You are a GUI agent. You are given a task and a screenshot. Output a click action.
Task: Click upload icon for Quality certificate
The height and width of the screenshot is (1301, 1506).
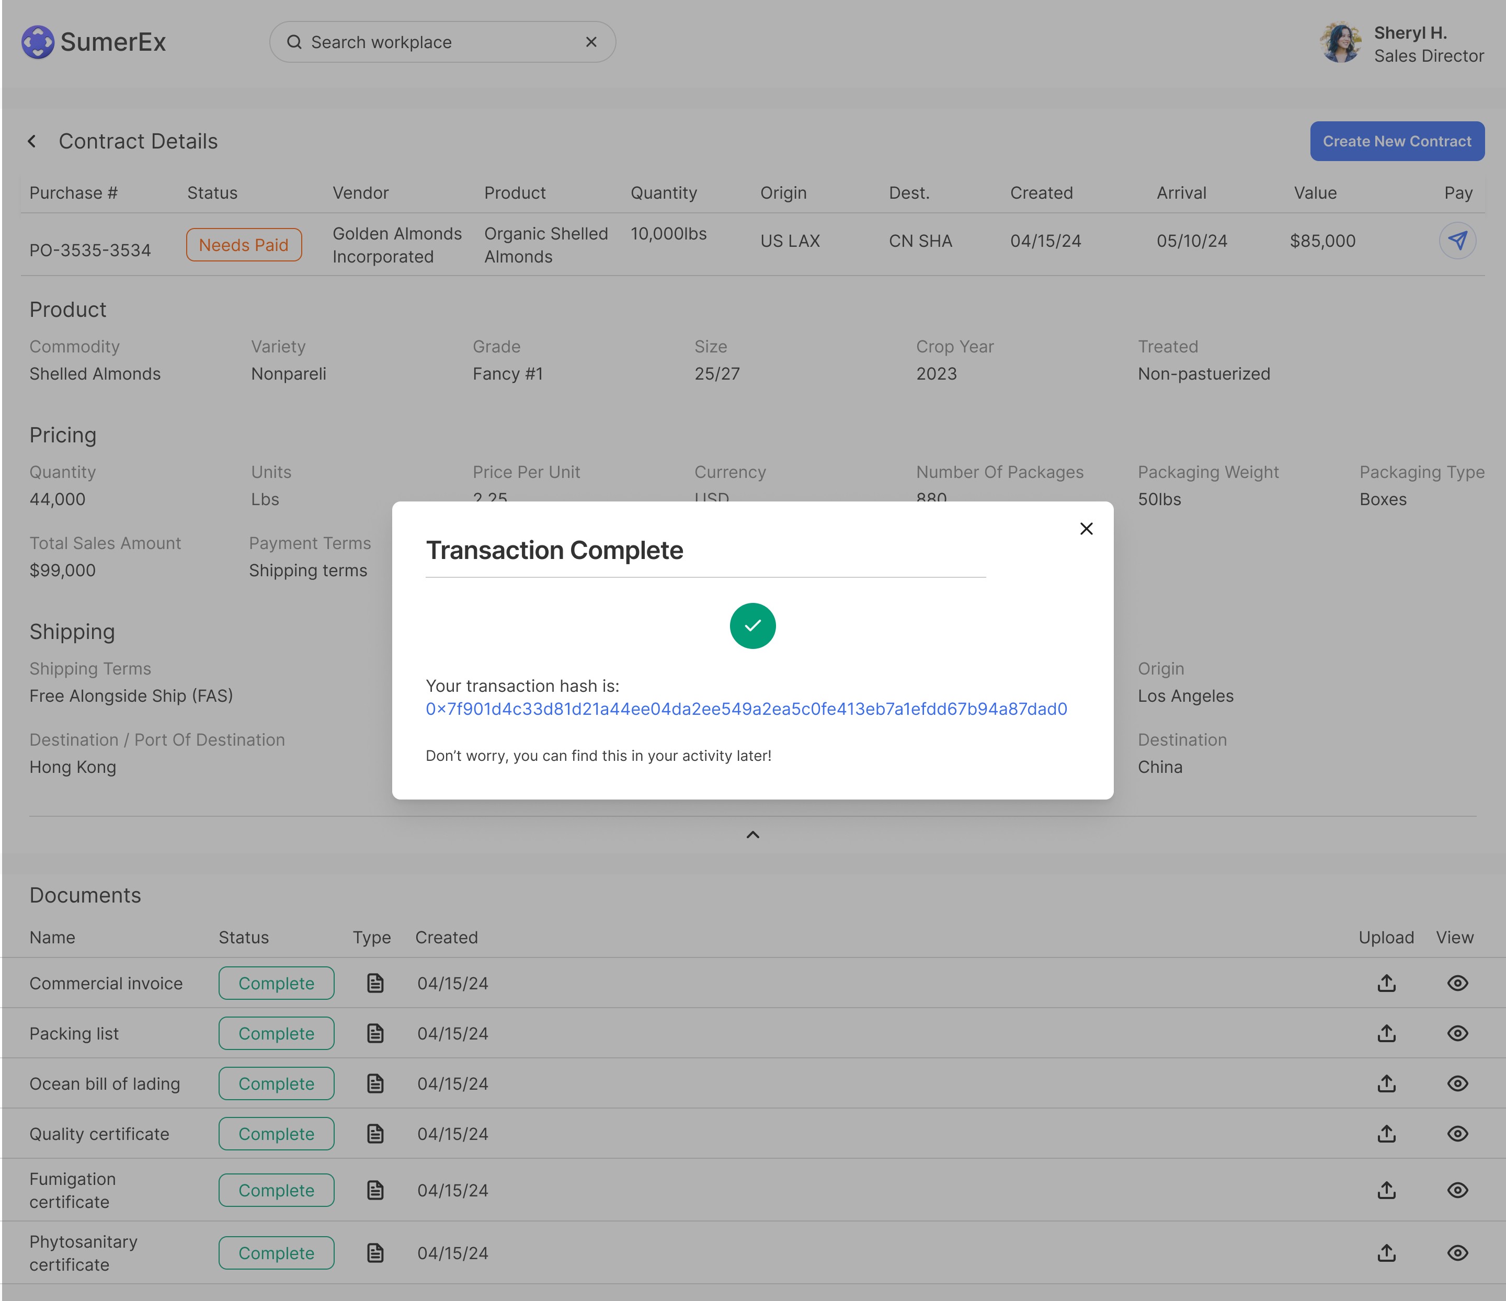(x=1386, y=1133)
